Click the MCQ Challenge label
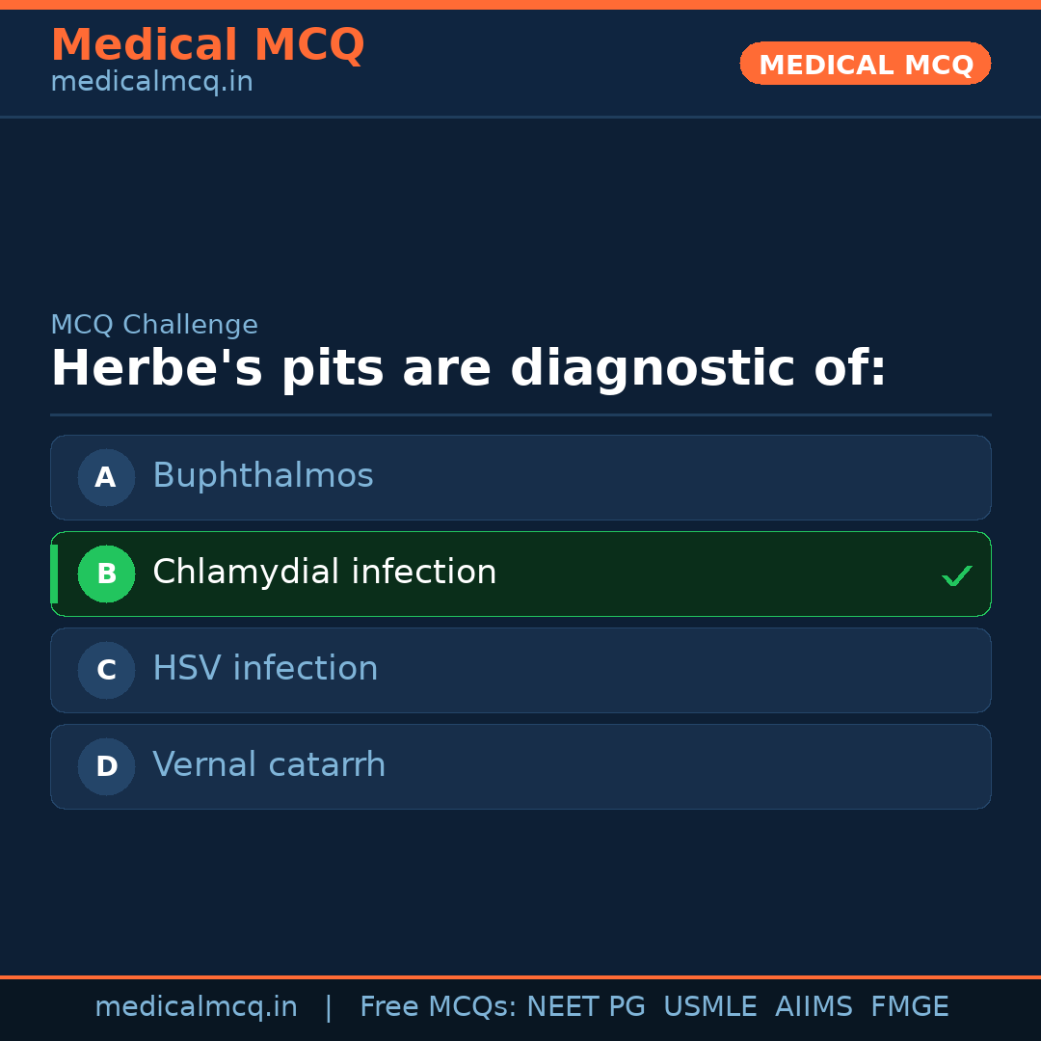The image size is (1041, 1041). click(154, 325)
